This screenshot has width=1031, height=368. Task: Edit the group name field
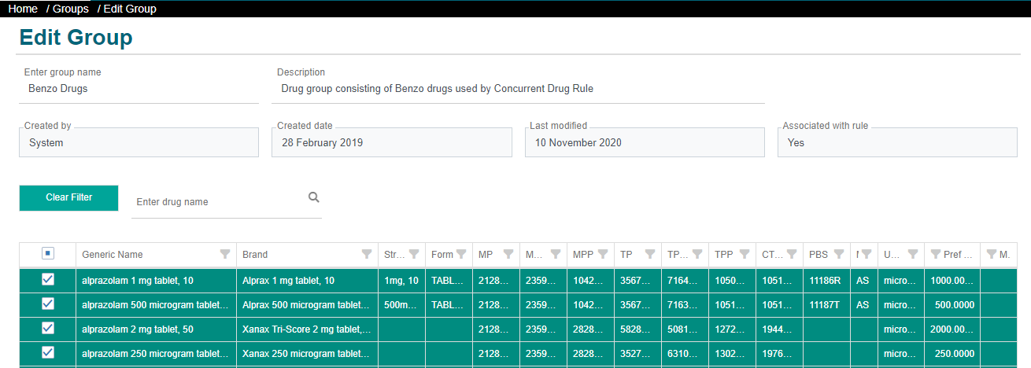tap(139, 89)
